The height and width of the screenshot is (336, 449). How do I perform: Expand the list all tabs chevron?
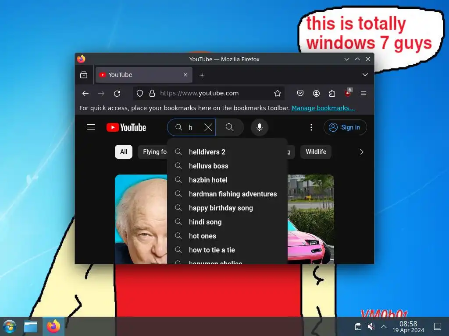point(365,75)
